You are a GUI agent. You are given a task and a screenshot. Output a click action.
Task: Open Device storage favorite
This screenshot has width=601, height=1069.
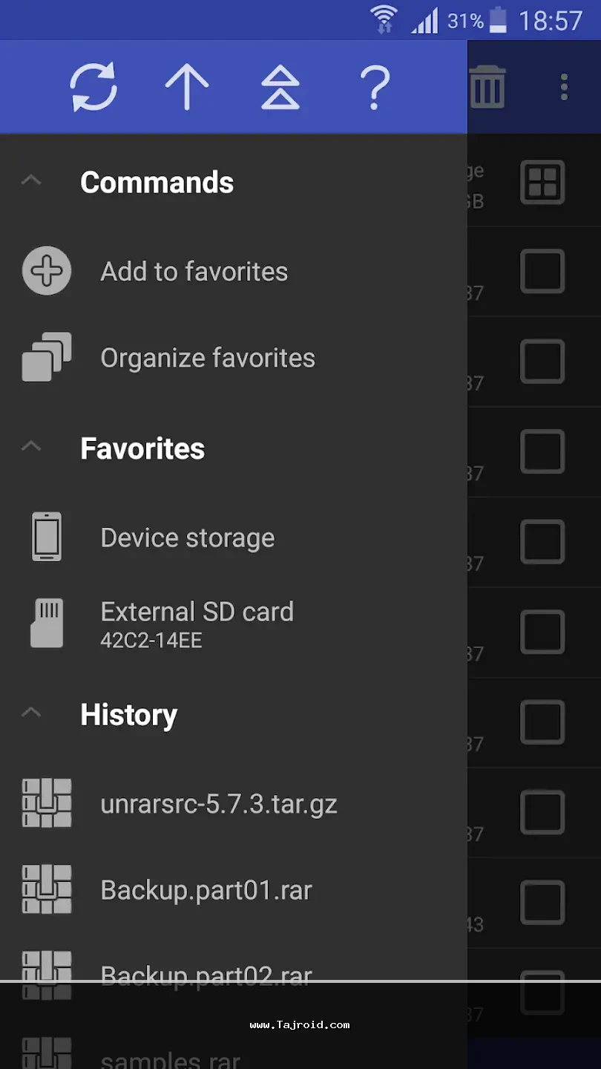click(187, 537)
